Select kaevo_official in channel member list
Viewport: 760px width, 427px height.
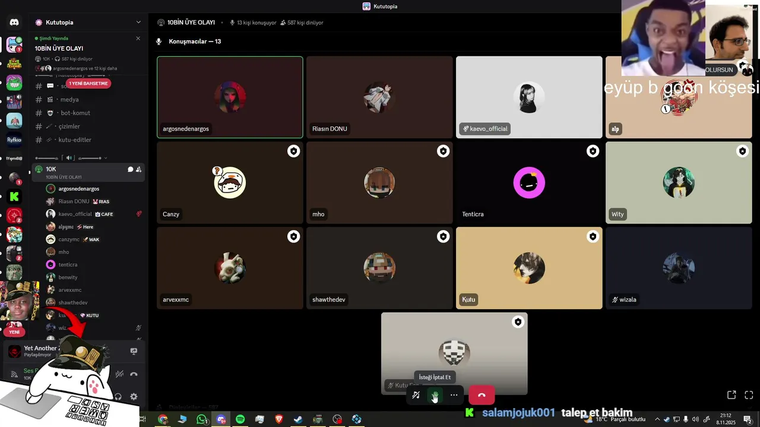click(x=94, y=214)
